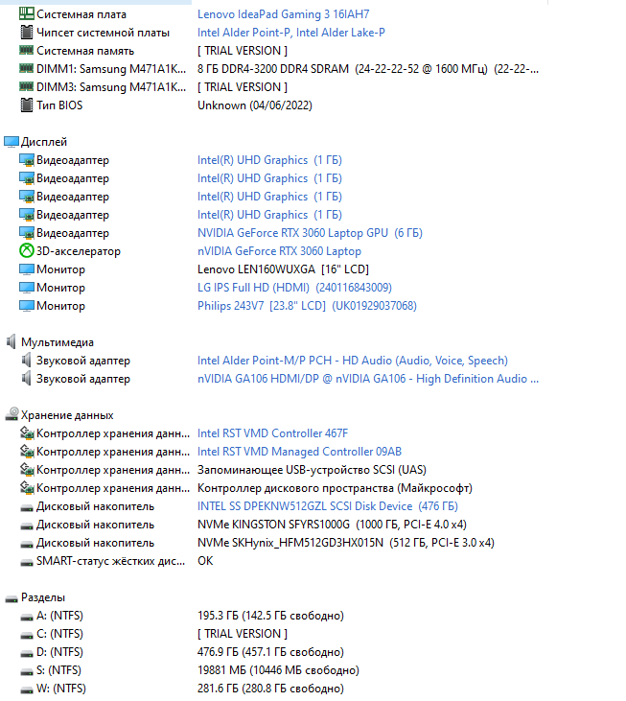Click the drive icon of Разделы section
Viewport: 626px width, 701px height.
12,599
